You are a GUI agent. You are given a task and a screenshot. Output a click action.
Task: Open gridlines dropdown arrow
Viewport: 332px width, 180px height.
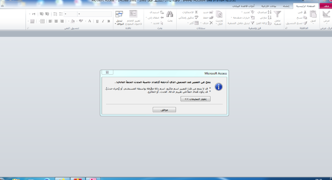pyautogui.click(x=39, y=21)
